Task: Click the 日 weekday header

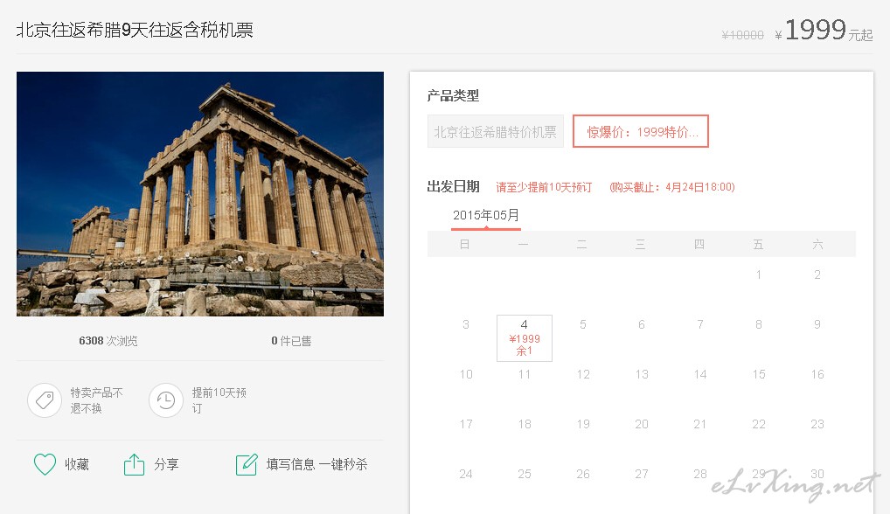Action: [x=465, y=245]
